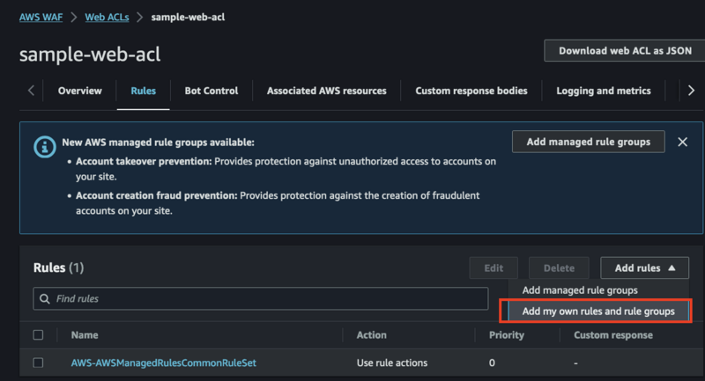Select Add managed rule groups menu option

click(580, 290)
